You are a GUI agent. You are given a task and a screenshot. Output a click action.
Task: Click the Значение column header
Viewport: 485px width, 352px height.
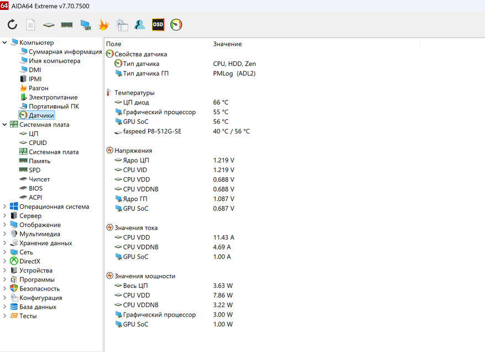point(227,44)
